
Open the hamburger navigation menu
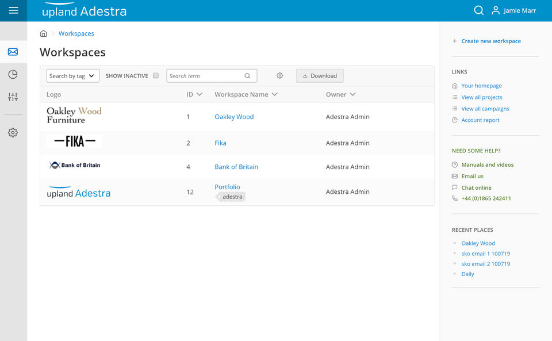tap(13, 10)
